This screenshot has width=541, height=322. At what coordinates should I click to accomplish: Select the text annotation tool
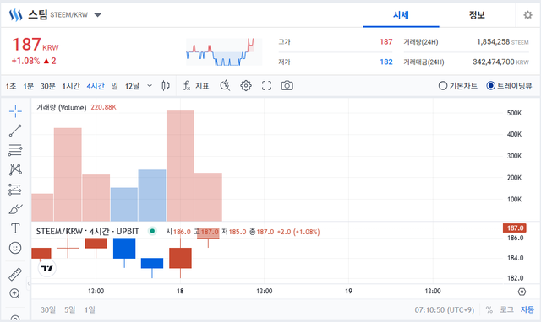point(15,228)
